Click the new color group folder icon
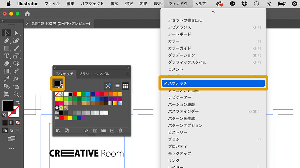Viewport: 300px width, 168px height. tap(104, 130)
